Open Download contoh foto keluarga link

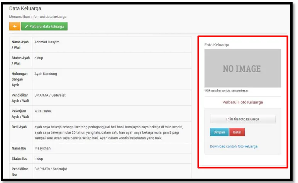pyautogui.click(x=234, y=146)
